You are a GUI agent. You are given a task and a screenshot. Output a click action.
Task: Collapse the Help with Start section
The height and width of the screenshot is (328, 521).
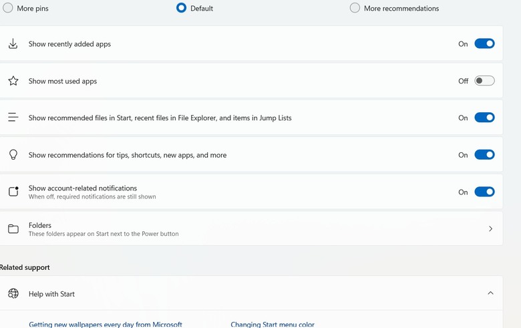[490, 293]
